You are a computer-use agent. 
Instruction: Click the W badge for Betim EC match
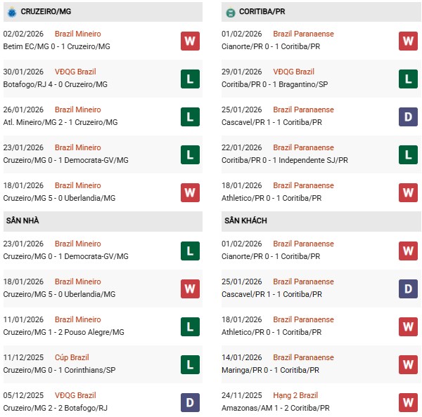click(x=189, y=41)
